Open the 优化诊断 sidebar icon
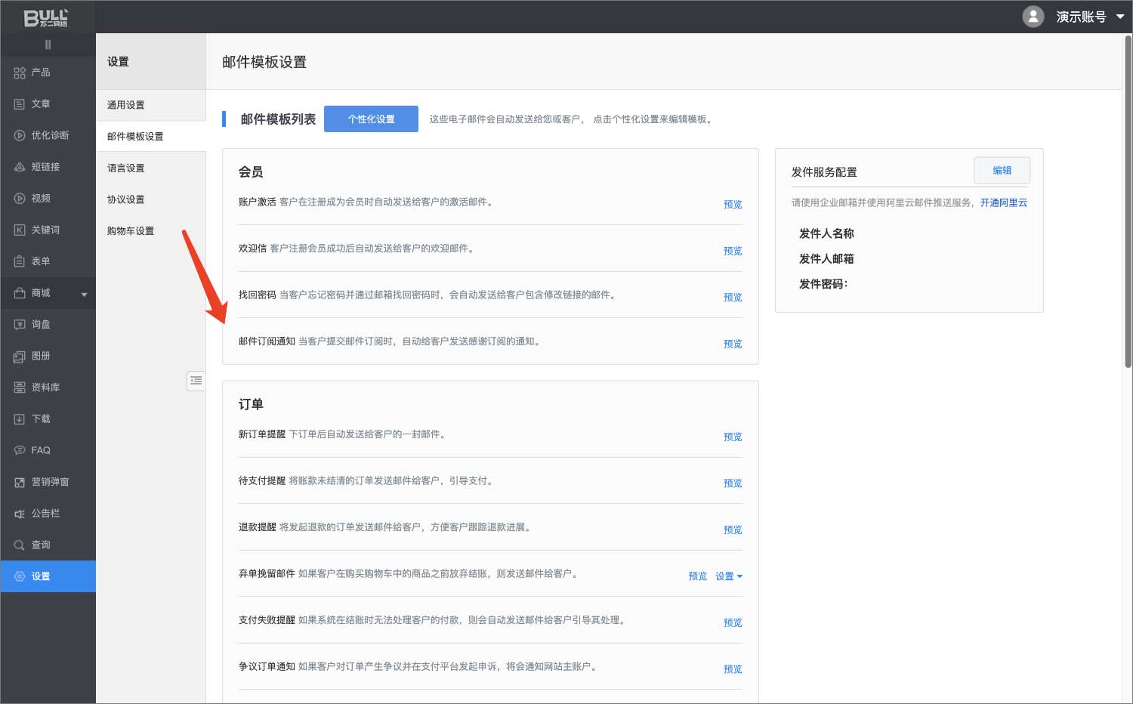This screenshot has width=1133, height=704. pyautogui.click(x=20, y=135)
